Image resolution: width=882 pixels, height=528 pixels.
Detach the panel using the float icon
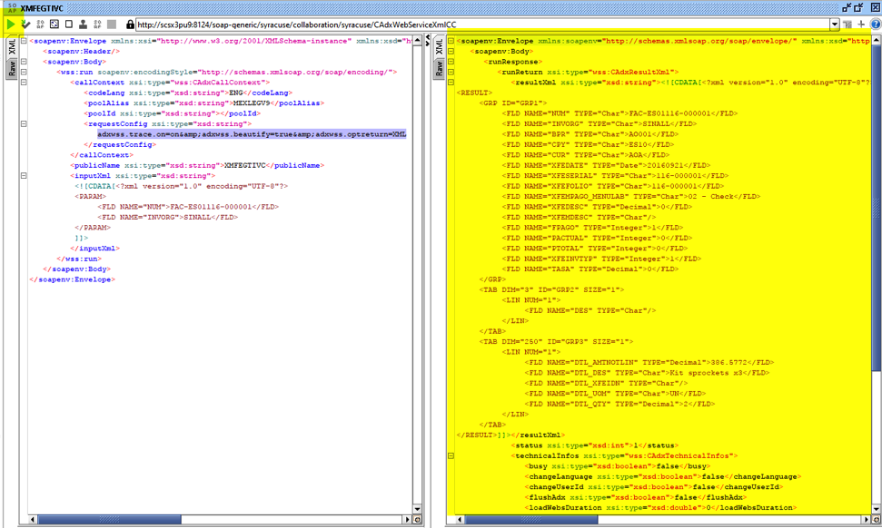click(846, 7)
